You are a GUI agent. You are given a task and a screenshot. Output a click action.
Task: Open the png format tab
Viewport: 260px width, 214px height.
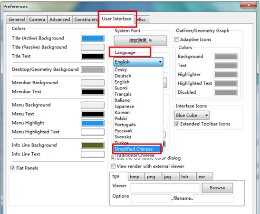point(153,177)
